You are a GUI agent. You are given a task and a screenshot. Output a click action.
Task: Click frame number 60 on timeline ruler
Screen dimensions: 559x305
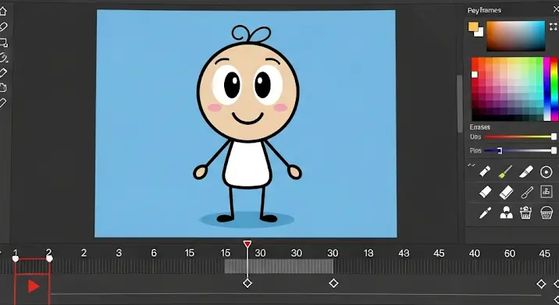(510, 254)
